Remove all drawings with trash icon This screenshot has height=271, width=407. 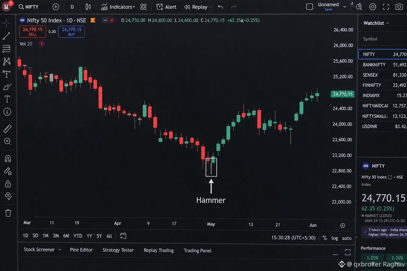8,213
